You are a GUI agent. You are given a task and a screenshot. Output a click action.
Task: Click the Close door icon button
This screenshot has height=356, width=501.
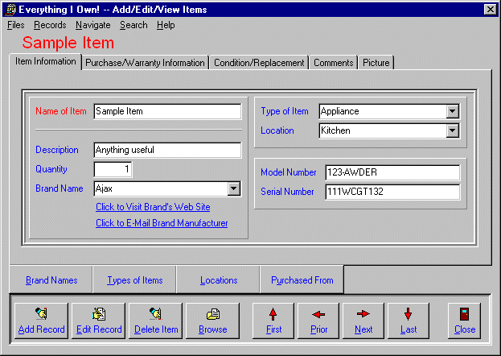tap(464, 320)
